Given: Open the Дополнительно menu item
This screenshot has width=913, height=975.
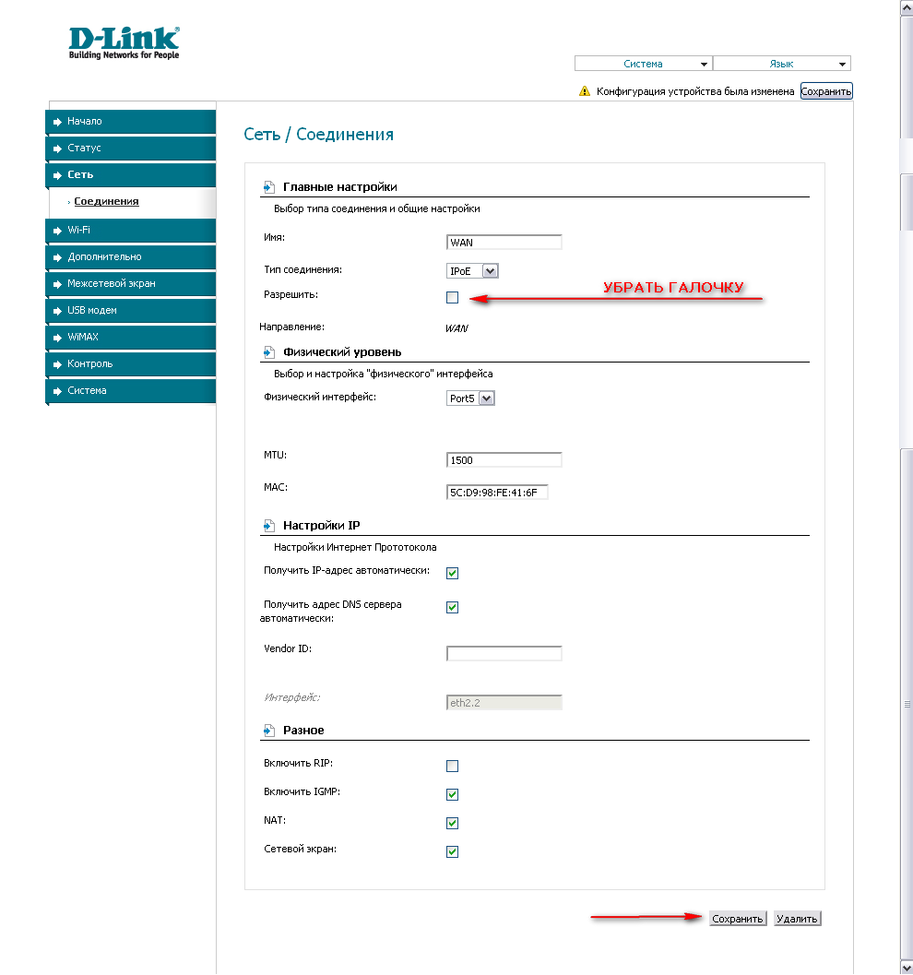Looking at the screenshot, I should 131,256.
